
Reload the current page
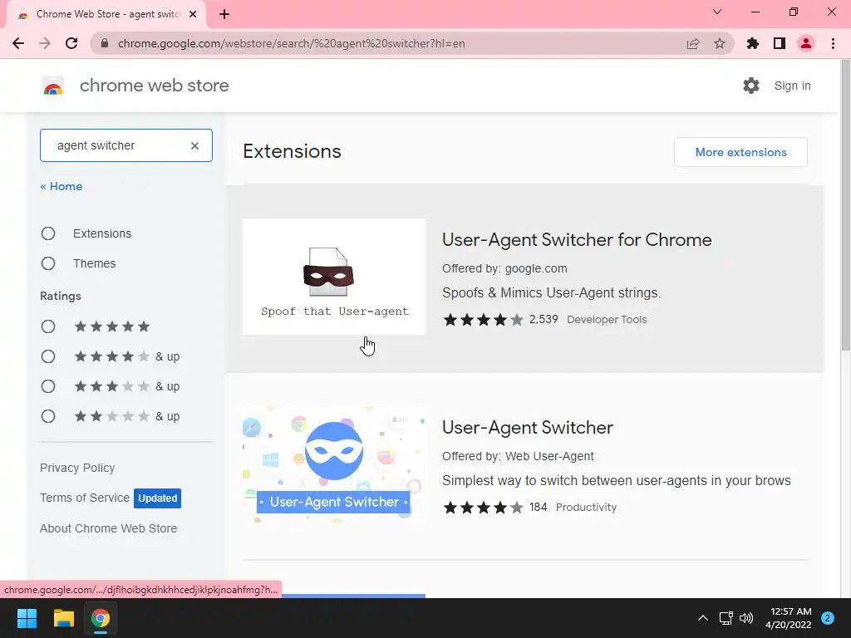tap(71, 43)
